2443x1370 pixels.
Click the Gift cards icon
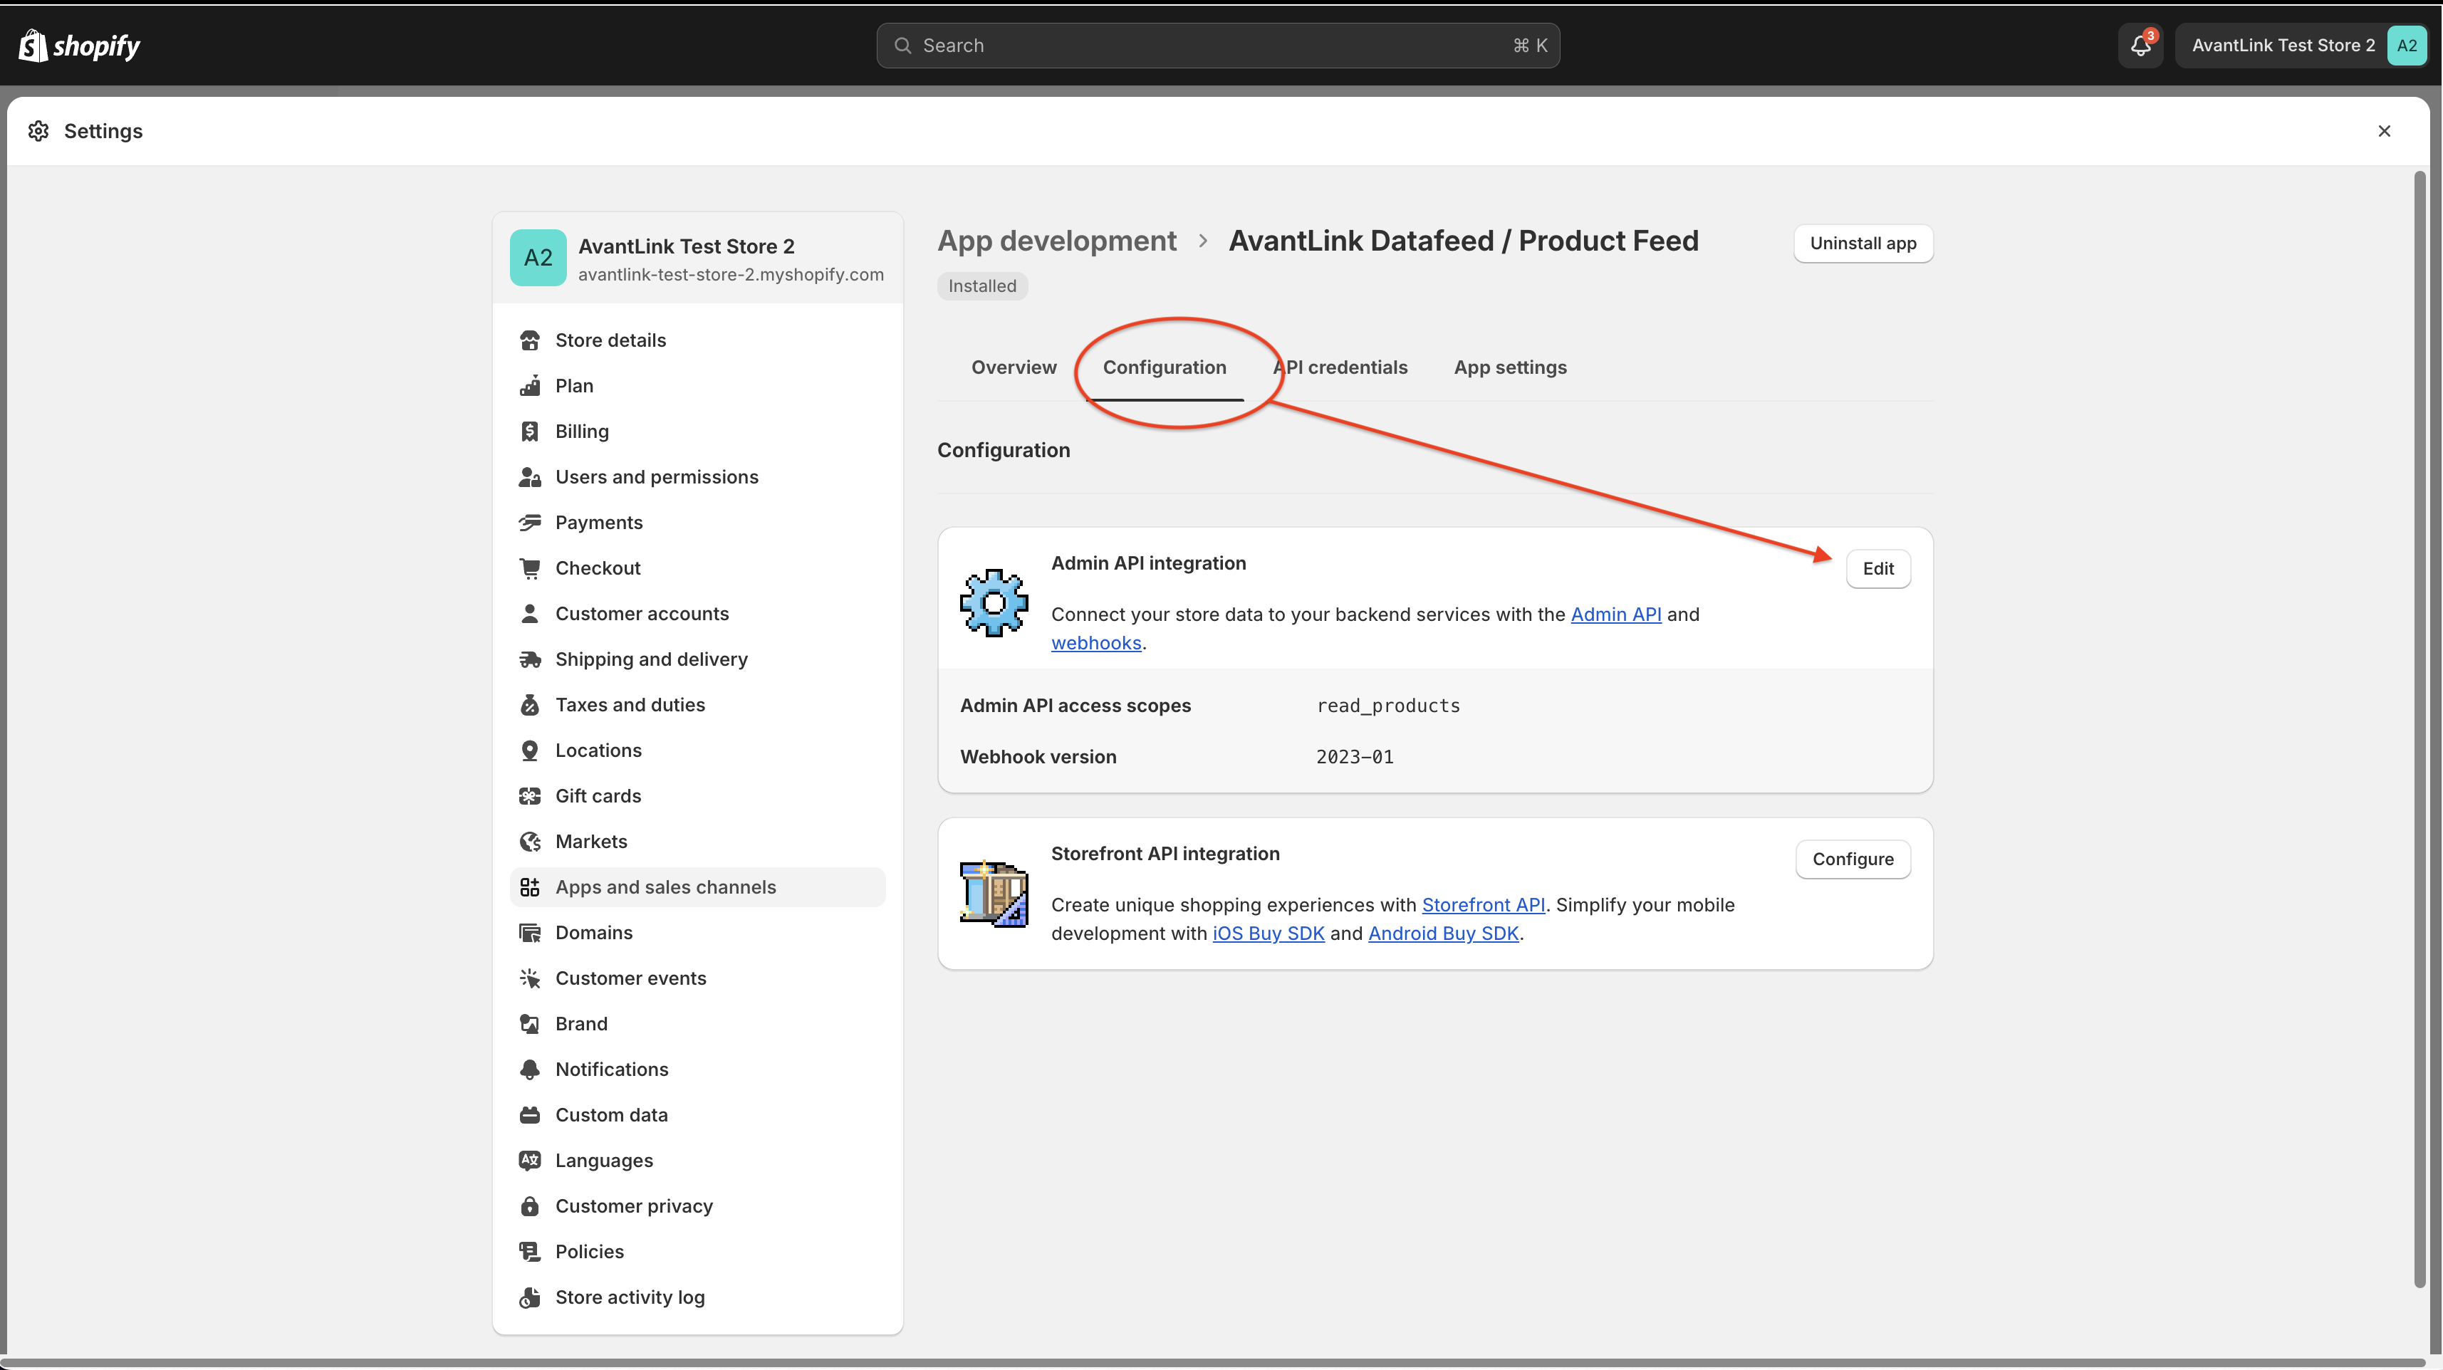point(529,795)
